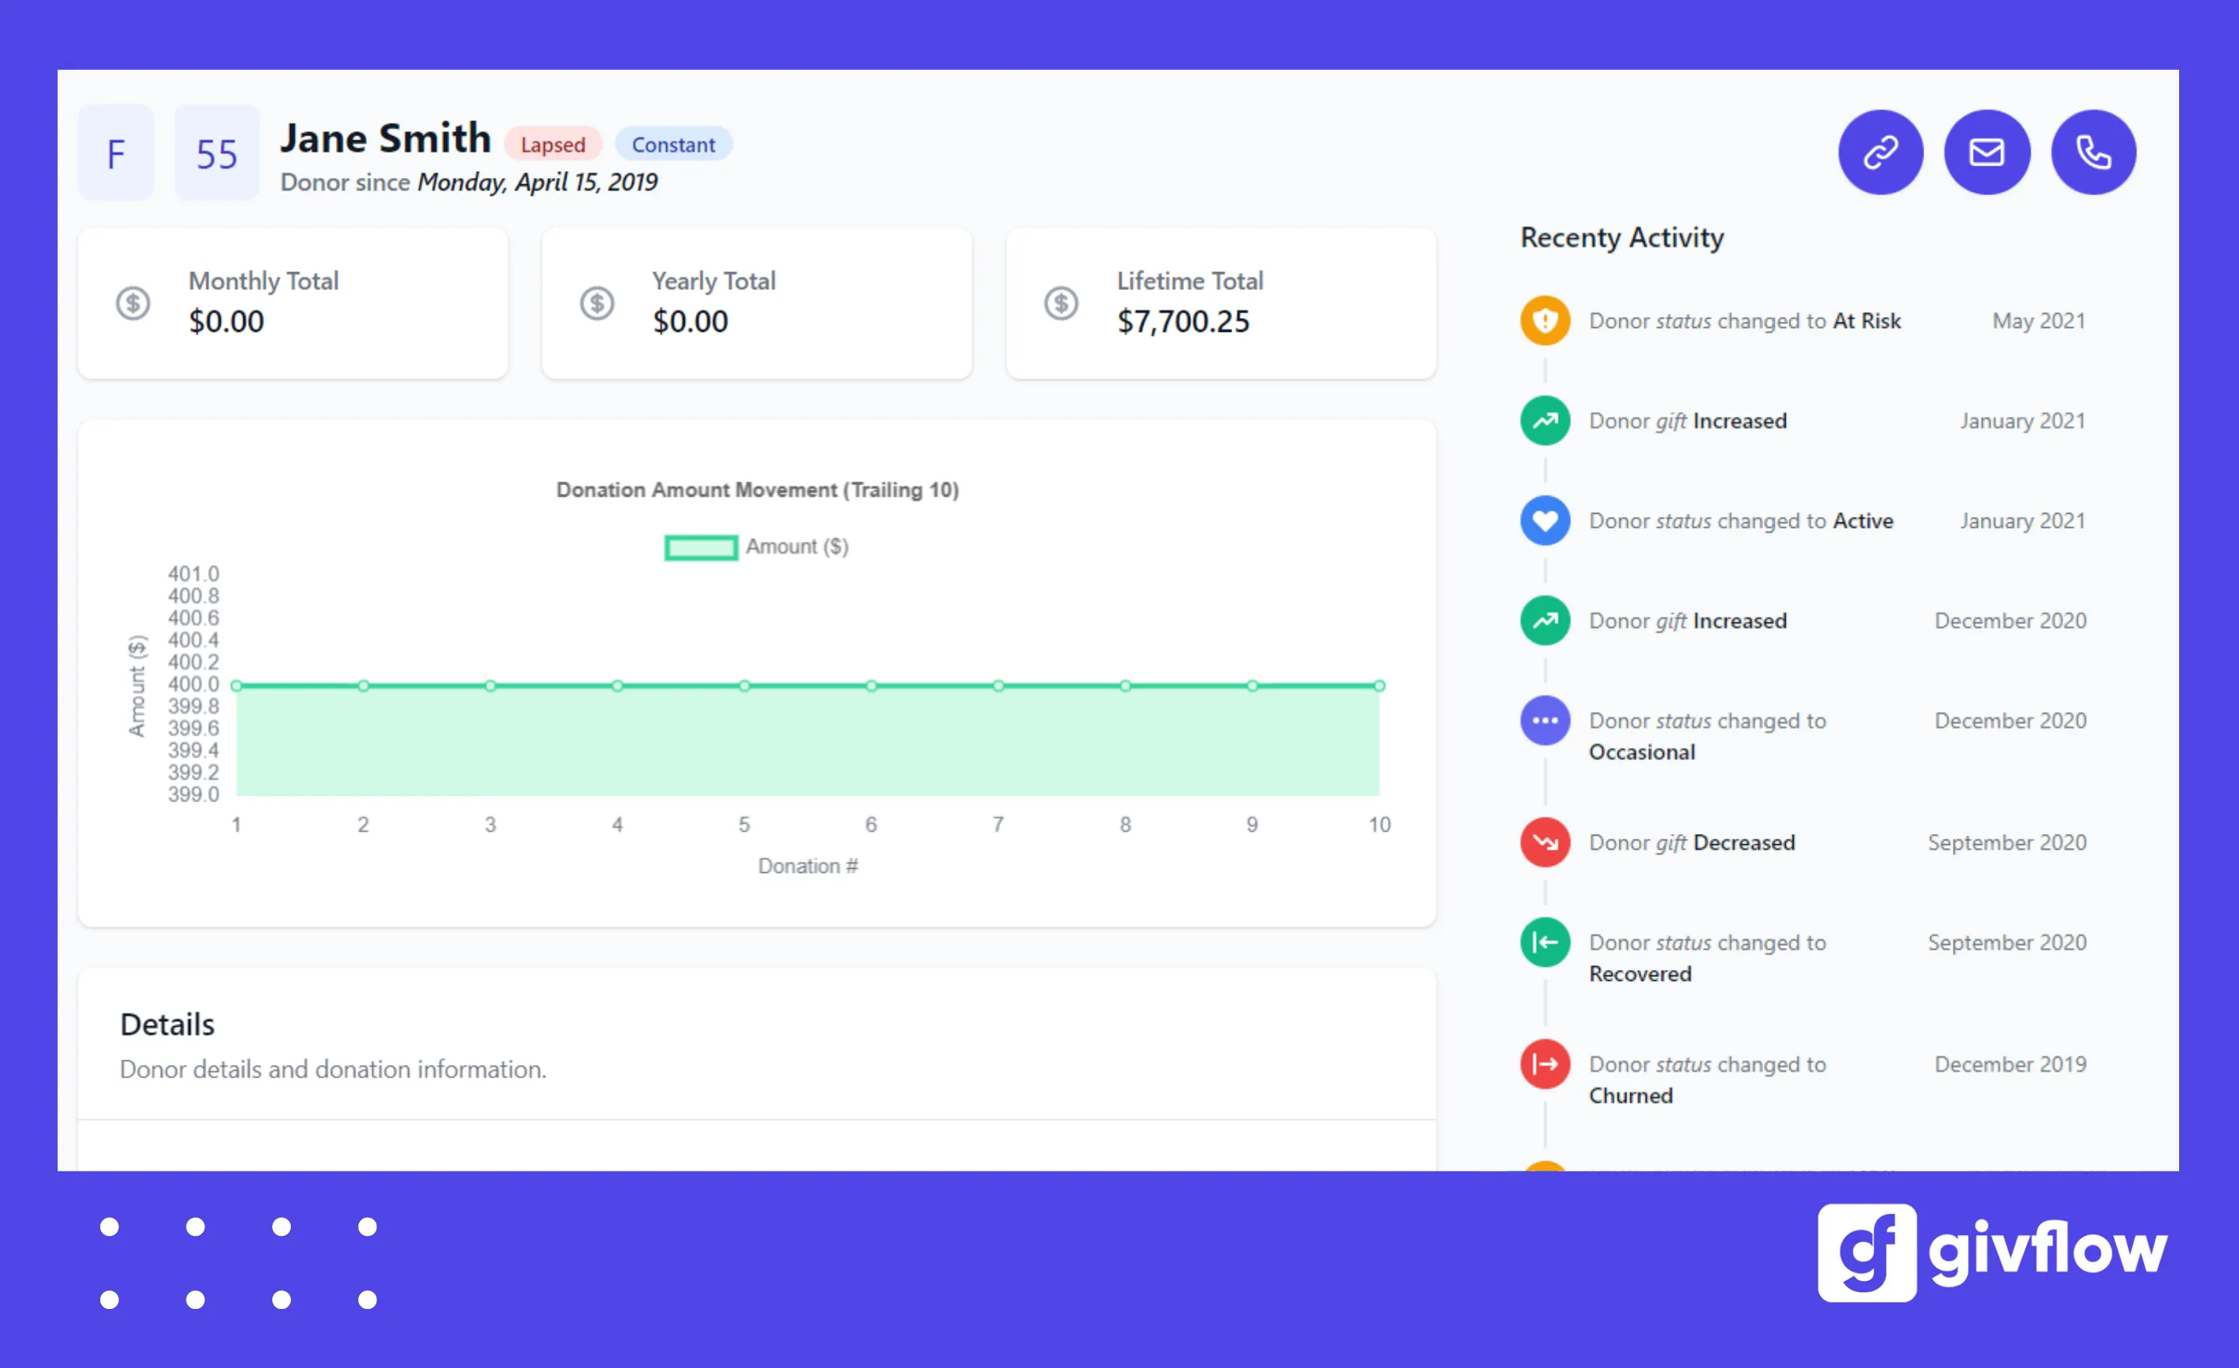This screenshot has height=1368, width=2239.
Task: Click the green gift Increased trend icon
Action: coord(1545,420)
